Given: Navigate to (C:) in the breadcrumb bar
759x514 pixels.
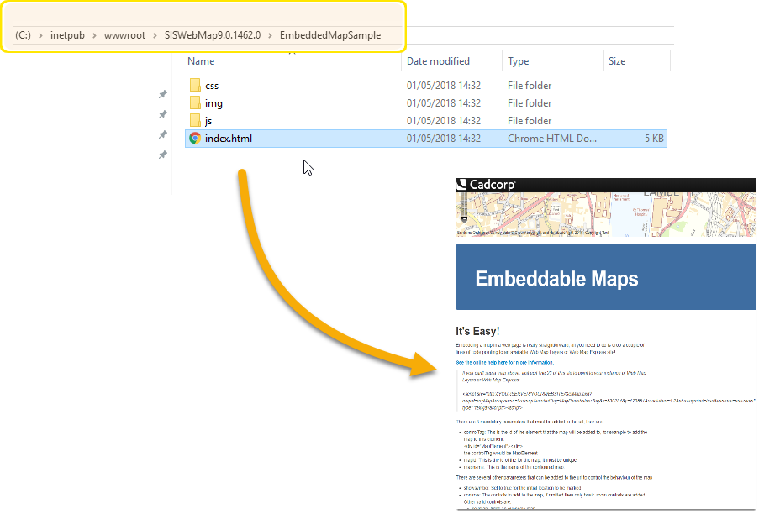Looking at the screenshot, I should pyautogui.click(x=25, y=34).
